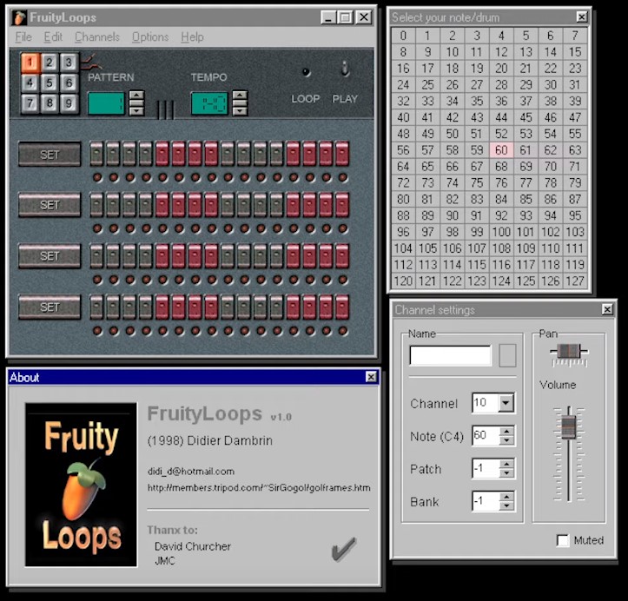Image resolution: width=628 pixels, height=601 pixels.
Task: Decrease Bank value with down arrow
Action: click(x=506, y=505)
